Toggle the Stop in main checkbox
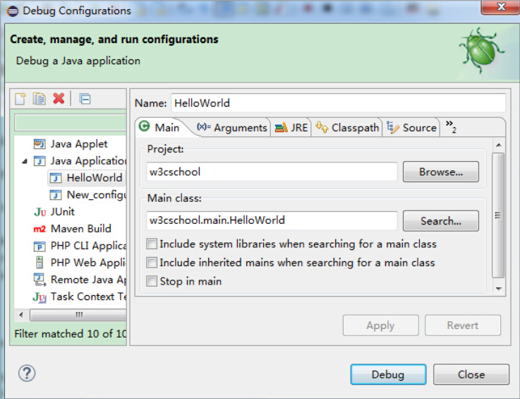 click(x=152, y=281)
